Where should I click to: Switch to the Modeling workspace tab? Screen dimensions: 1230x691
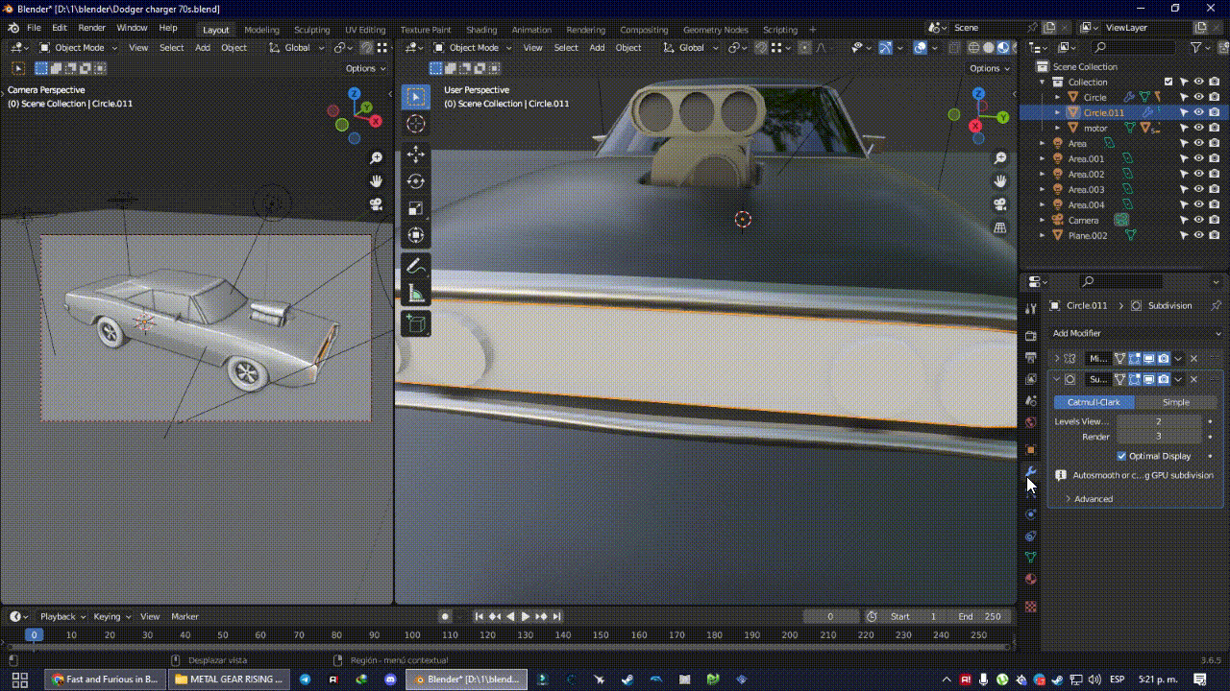261,30
